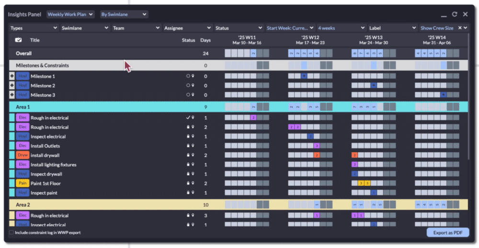Click the vertical scrollbar of the table
This screenshot has width=479, height=248.
(x=469, y=96)
